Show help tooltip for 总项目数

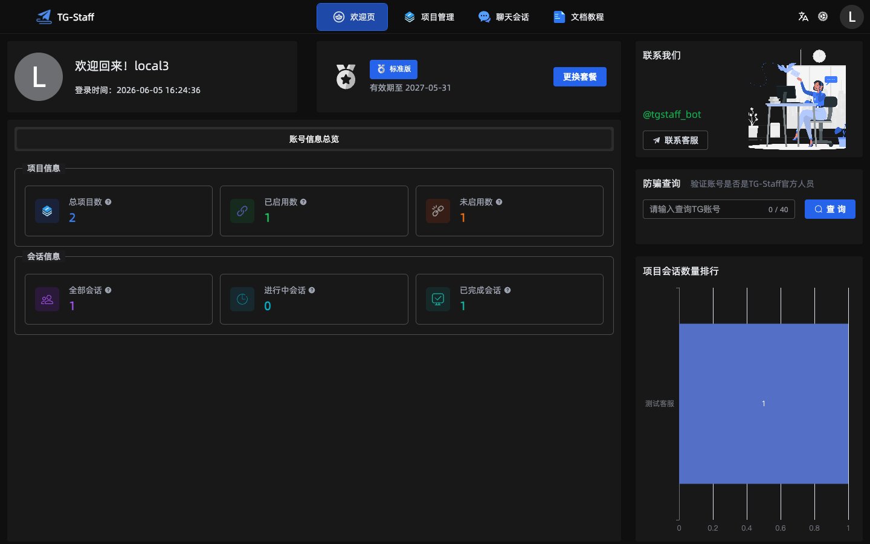108,202
